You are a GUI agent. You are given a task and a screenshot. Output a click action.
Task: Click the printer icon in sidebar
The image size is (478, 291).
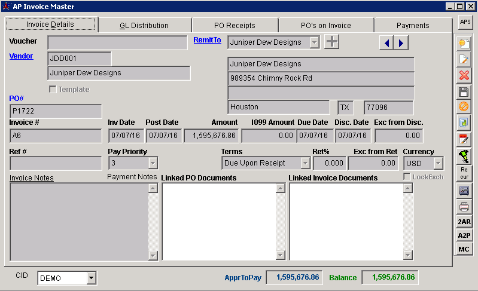pos(464,207)
